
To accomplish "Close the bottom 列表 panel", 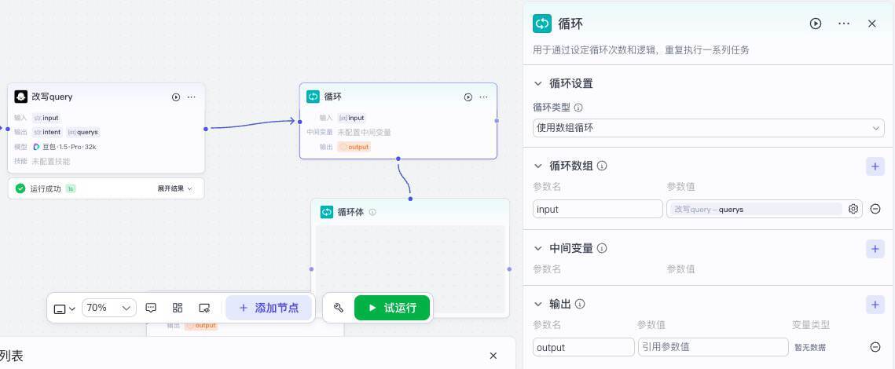I will click(x=493, y=356).
